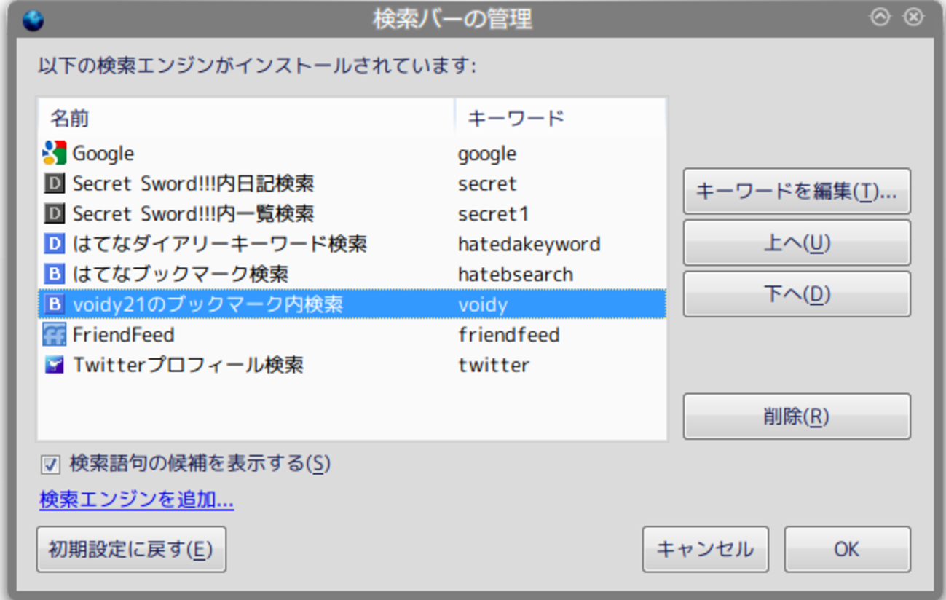
Task: Open the 検索エンジンを追加 link
Action: click(137, 500)
